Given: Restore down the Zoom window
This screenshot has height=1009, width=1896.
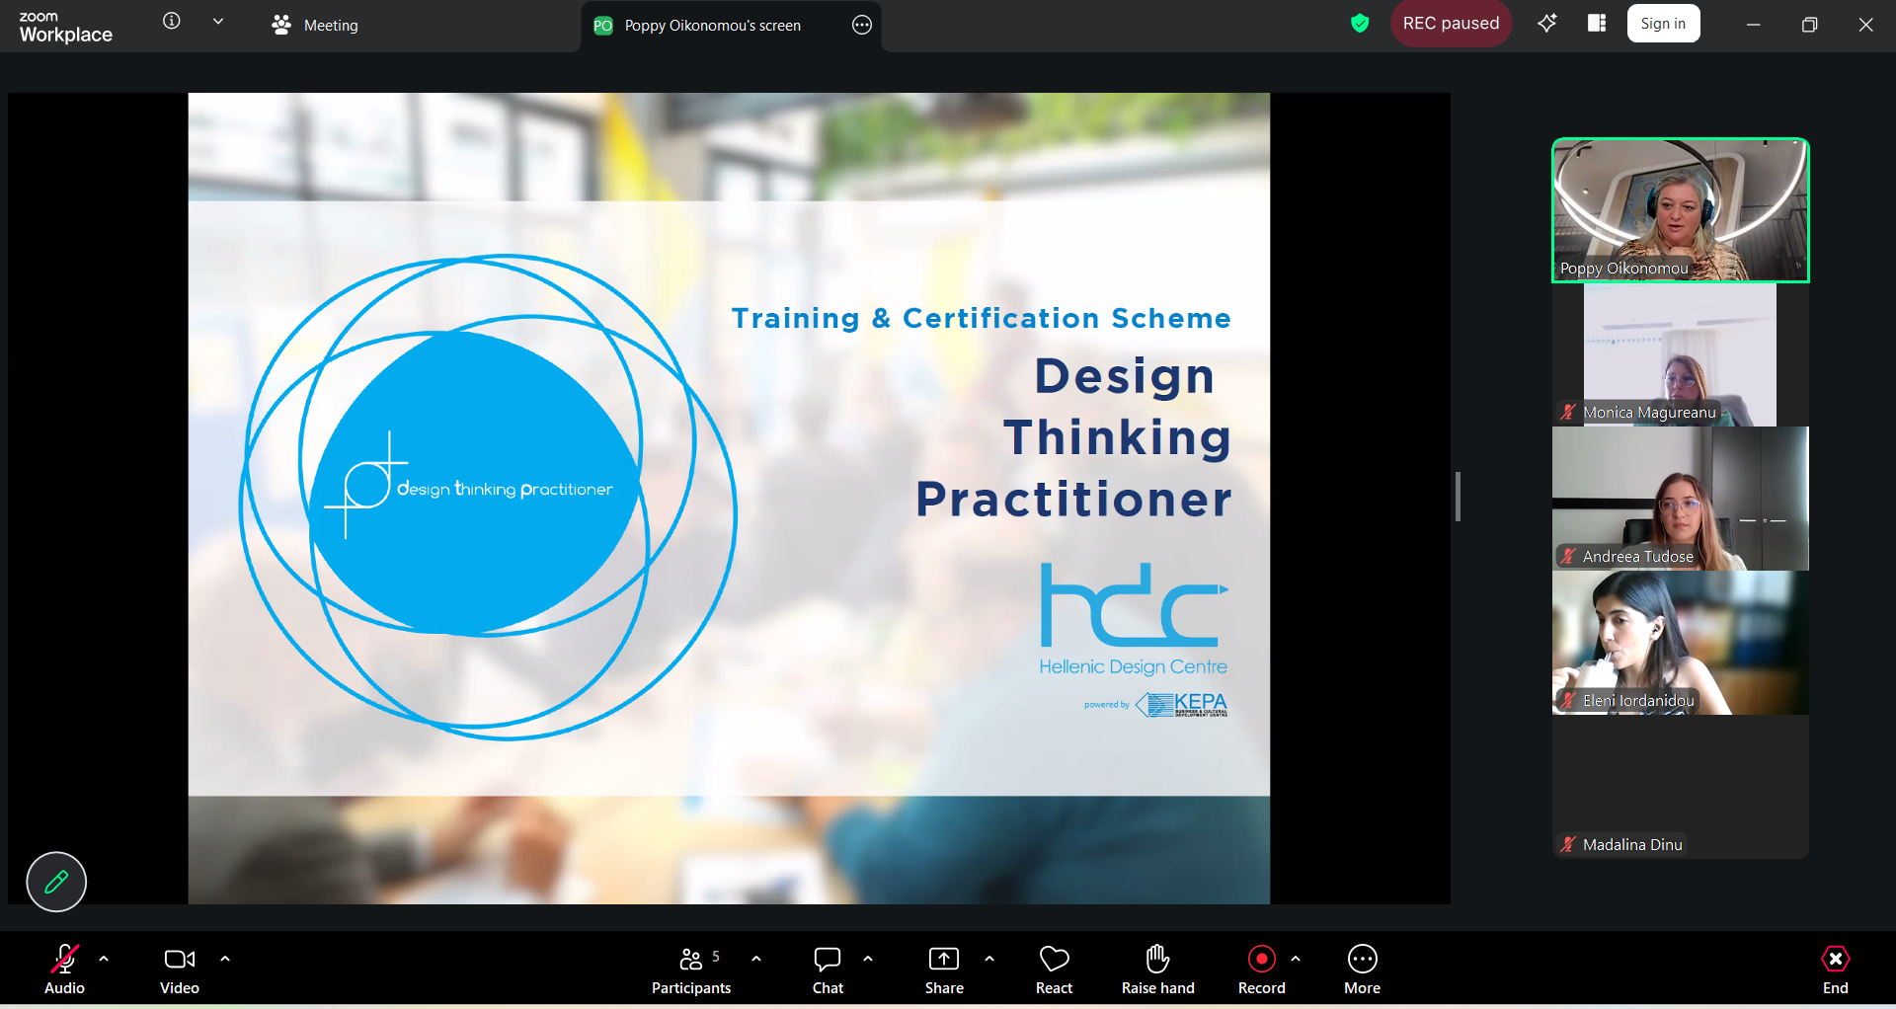Looking at the screenshot, I should click(1810, 25).
